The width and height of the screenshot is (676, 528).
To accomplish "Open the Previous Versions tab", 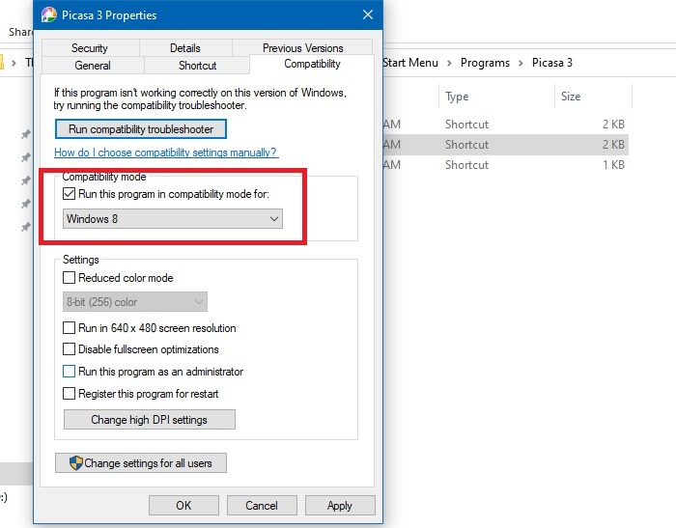I will coord(302,48).
